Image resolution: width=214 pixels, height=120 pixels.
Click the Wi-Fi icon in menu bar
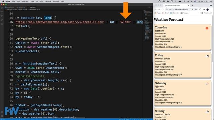184,1
